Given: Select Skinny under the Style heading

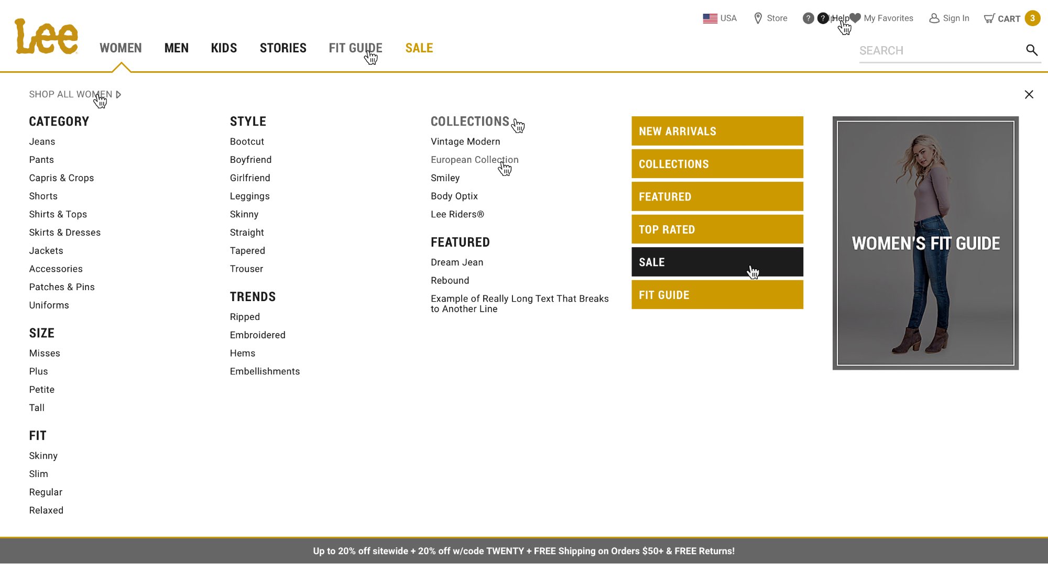Looking at the screenshot, I should 244,214.
